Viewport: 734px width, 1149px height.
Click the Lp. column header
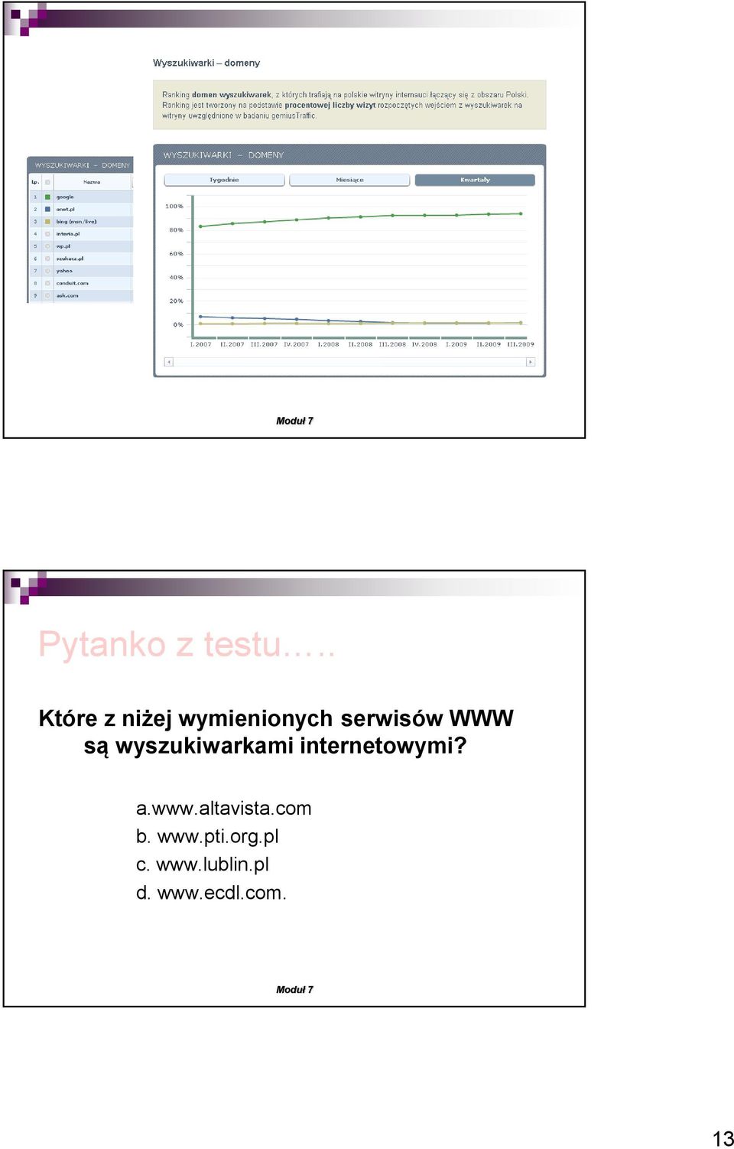coord(35,182)
